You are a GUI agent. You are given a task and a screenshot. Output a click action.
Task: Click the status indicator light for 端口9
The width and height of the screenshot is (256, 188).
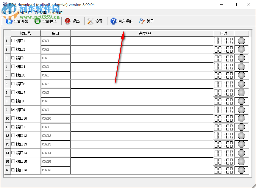[242, 110]
